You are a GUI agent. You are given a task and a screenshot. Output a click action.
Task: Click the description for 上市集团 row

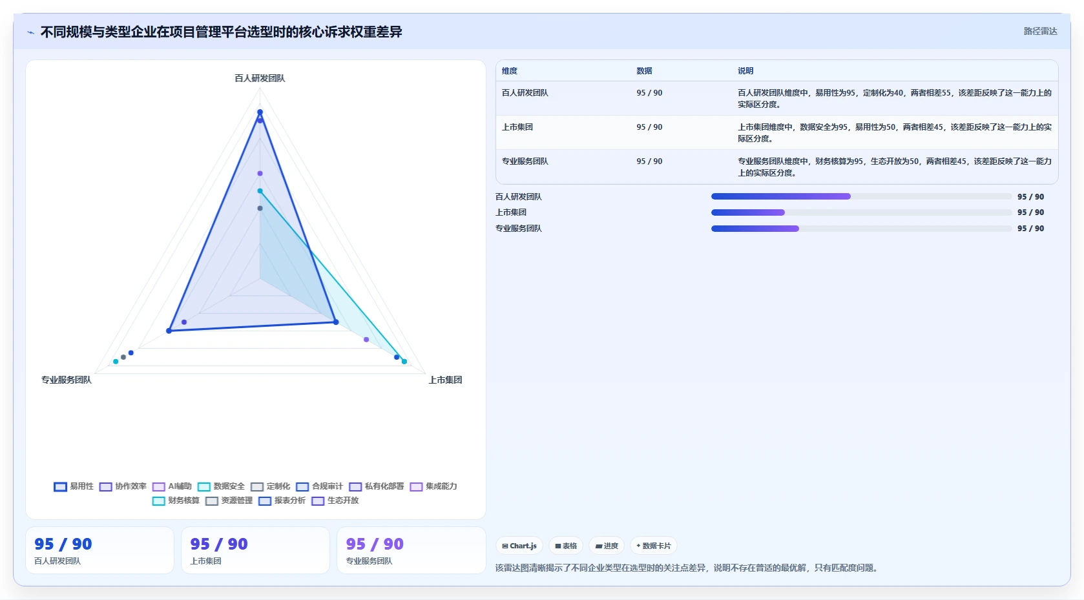[x=895, y=133]
